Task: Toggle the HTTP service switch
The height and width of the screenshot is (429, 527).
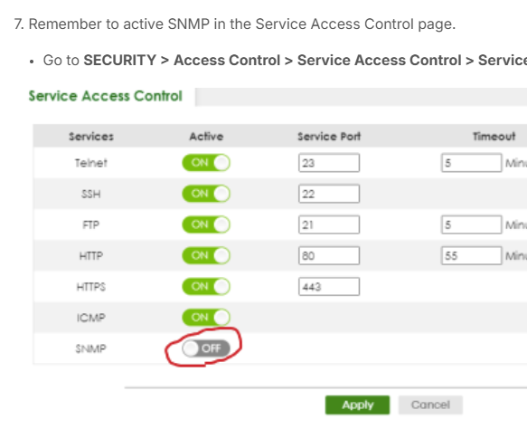Action: [206, 256]
